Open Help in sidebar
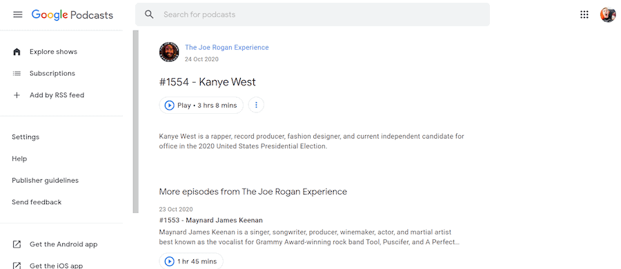This screenshot has height=269, width=621. [19, 159]
